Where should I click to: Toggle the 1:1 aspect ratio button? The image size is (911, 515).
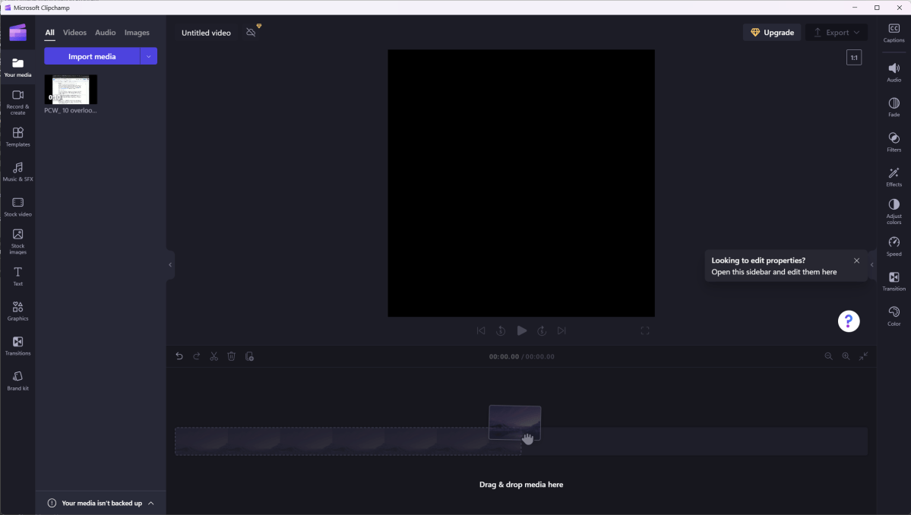(854, 58)
